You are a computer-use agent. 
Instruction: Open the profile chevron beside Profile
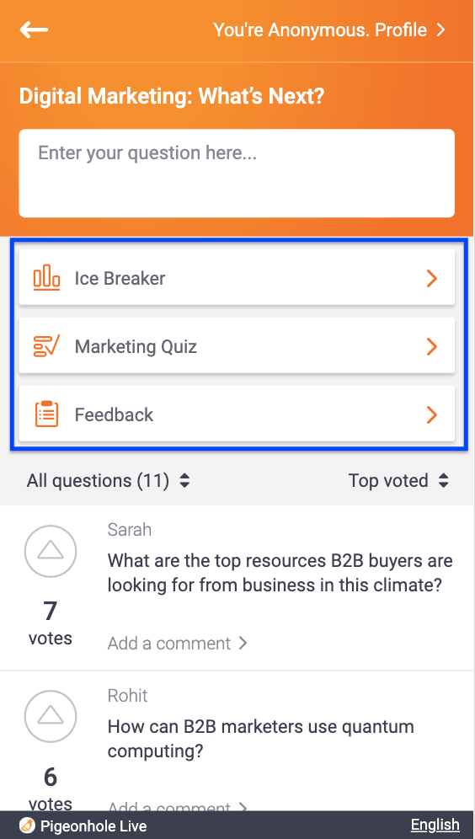pos(440,30)
